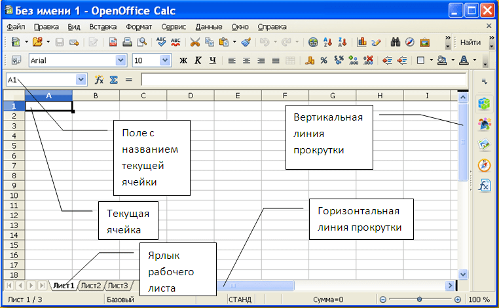This screenshot has width=499, height=308.
Task: Apply Currency number format coins icon
Action: coord(310,60)
